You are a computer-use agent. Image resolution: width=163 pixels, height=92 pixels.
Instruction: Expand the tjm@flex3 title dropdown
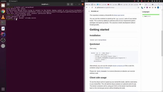pos(45,4)
